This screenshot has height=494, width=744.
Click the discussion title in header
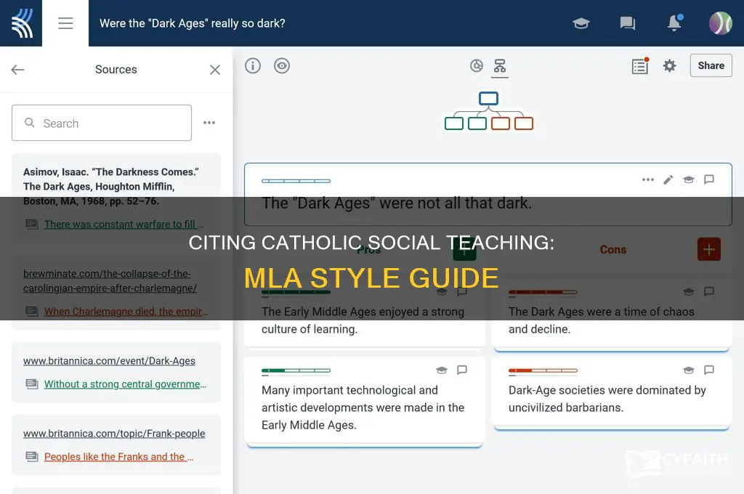[192, 23]
